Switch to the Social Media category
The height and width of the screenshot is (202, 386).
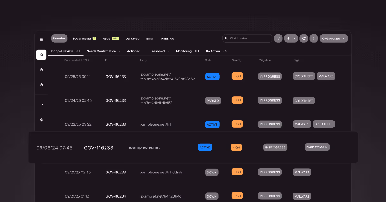coord(82,38)
